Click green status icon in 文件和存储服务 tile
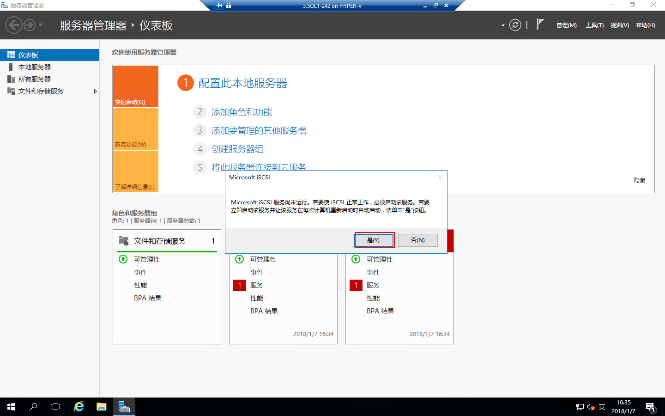 coord(123,259)
